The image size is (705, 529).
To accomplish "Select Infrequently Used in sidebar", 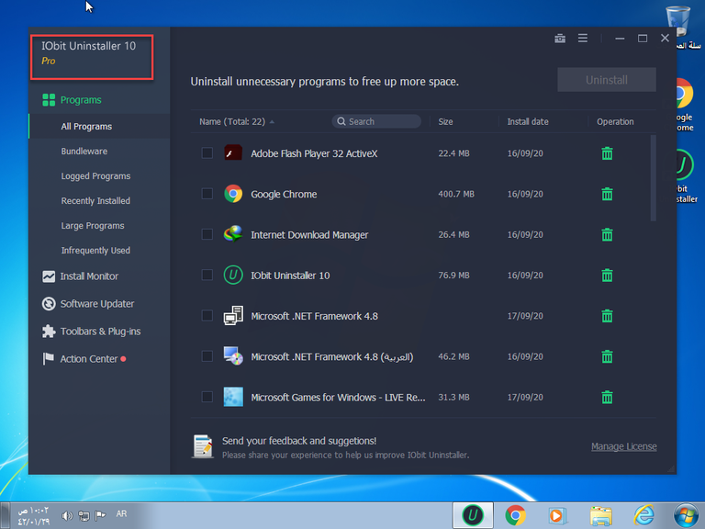I will (x=95, y=250).
